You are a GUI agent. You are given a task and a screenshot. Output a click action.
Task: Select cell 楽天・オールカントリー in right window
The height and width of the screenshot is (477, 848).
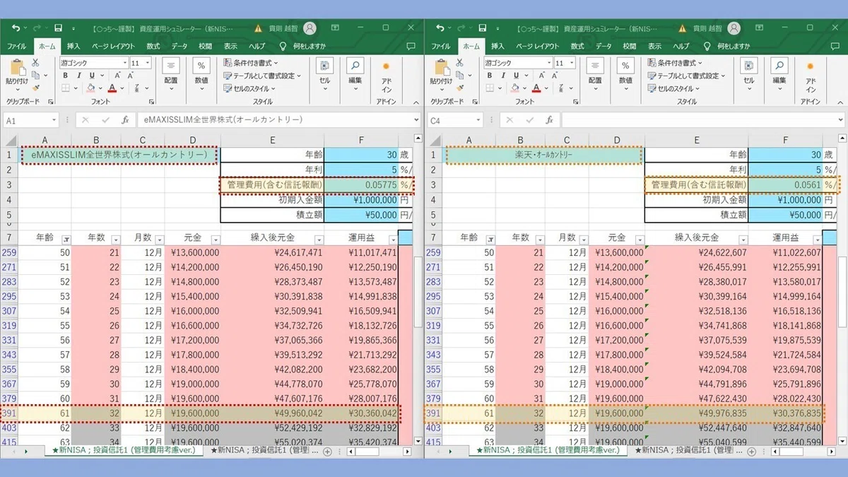(x=545, y=155)
